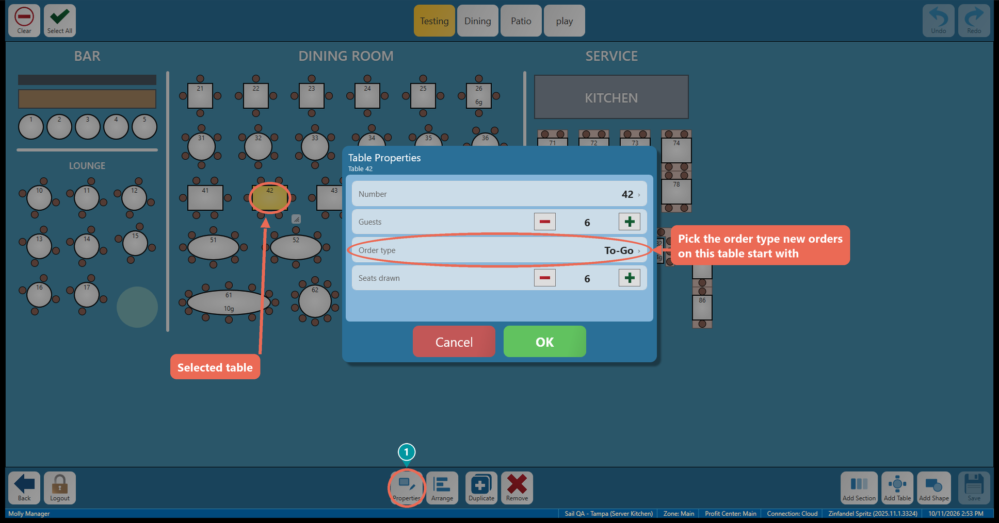The width and height of the screenshot is (999, 523).
Task: Click the Back arrow icon
Action: point(24,487)
